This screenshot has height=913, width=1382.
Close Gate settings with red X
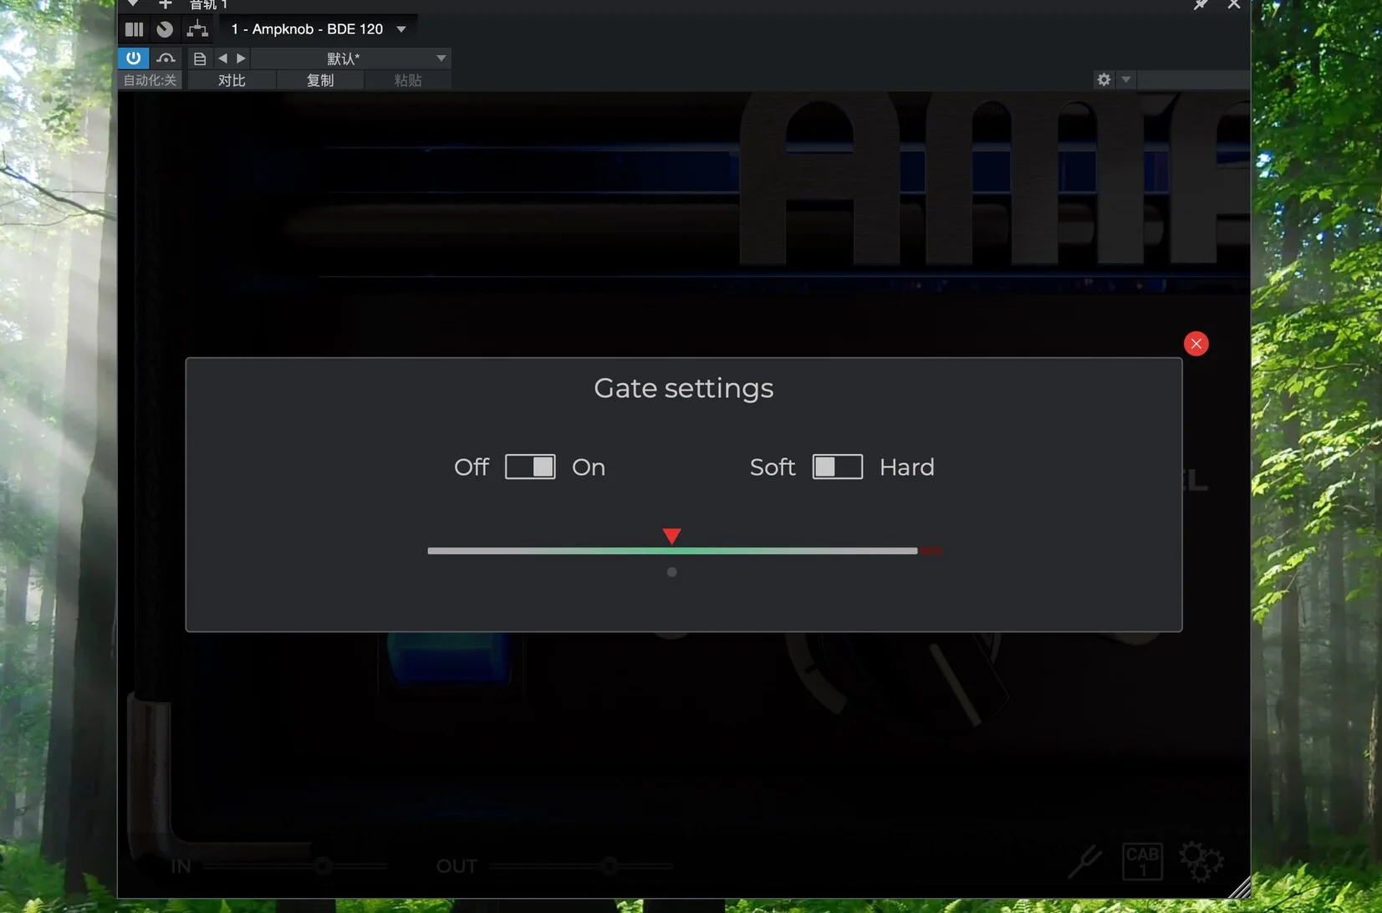click(1196, 344)
